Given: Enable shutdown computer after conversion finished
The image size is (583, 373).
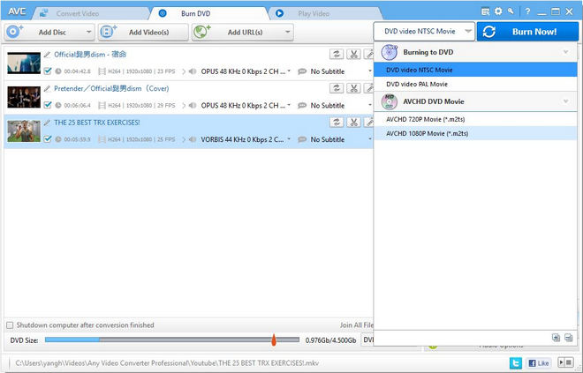Looking at the screenshot, I should (x=10, y=325).
